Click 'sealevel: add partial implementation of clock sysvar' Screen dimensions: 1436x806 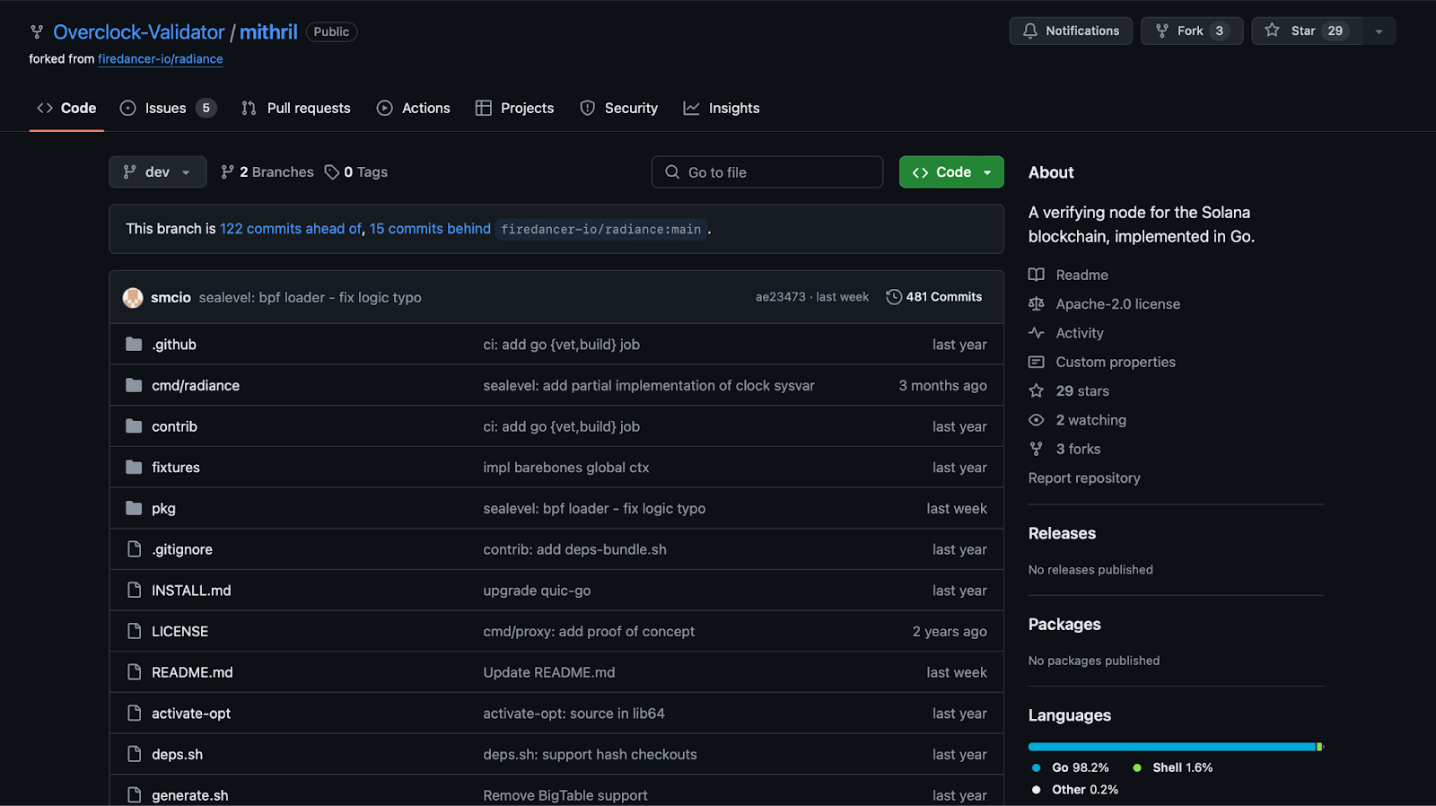(x=649, y=385)
